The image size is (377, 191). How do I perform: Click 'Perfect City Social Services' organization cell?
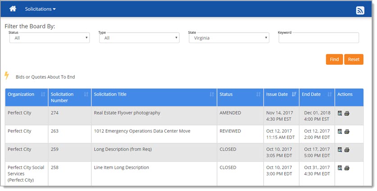pyautogui.click(x=26, y=174)
